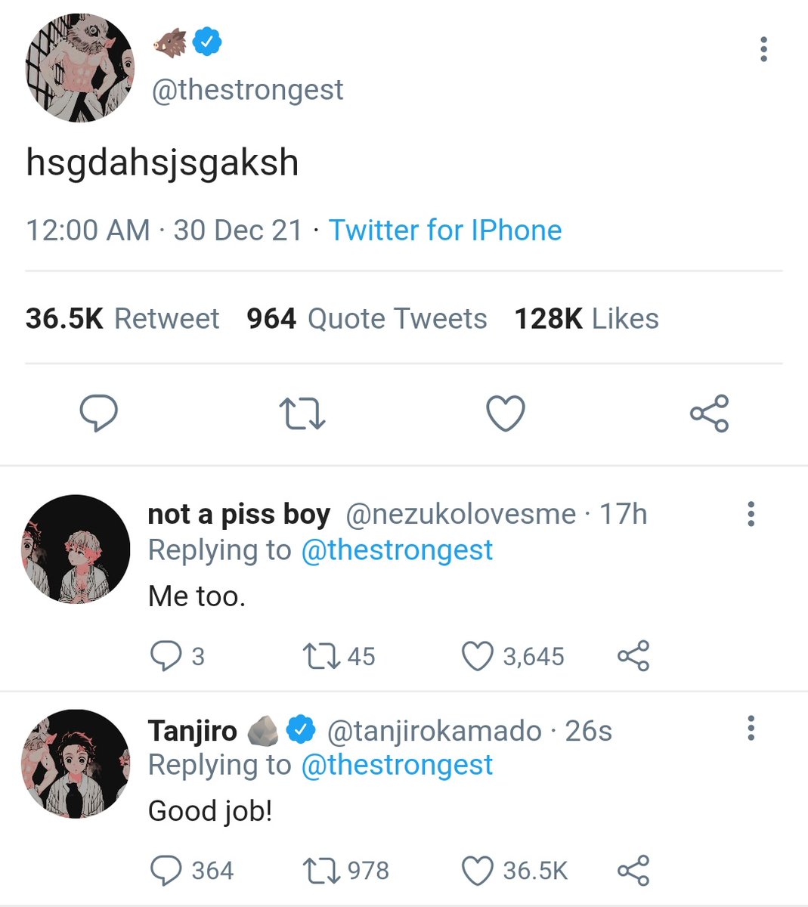
Task: View the 964 Quote Tweets
Action: coord(367,318)
